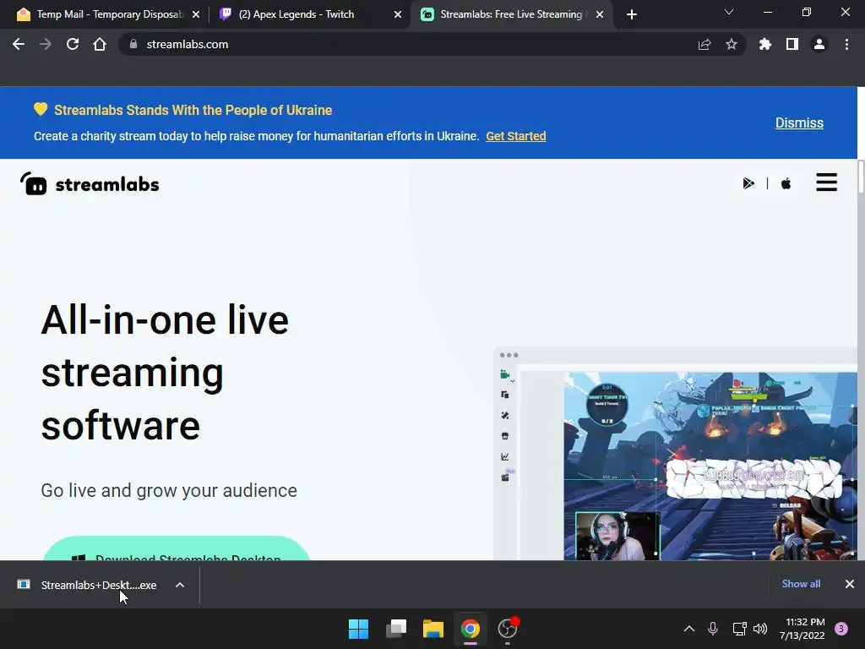Click Show all downloads
The width and height of the screenshot is (865, 649).
(801, 584)
